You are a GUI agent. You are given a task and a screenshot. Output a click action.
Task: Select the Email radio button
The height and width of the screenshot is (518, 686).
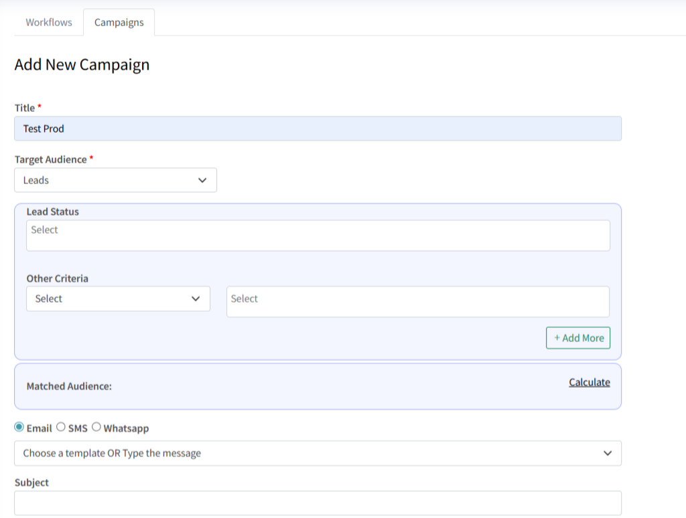(19, 427)
